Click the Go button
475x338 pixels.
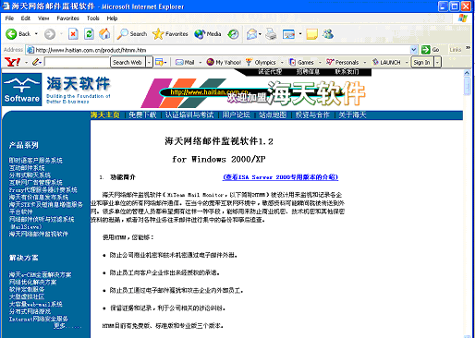tap(431, 50)
